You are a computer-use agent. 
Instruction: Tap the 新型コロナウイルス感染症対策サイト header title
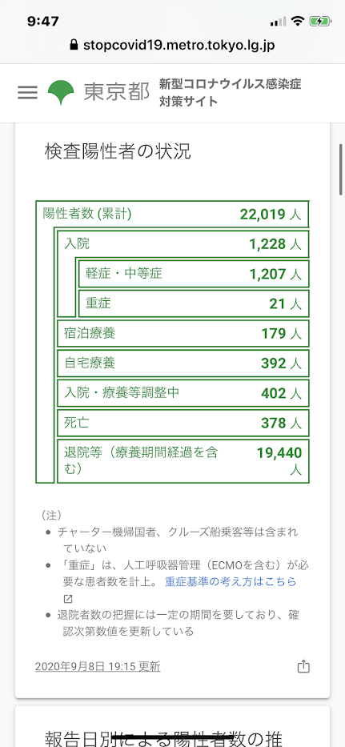[231, 92]
